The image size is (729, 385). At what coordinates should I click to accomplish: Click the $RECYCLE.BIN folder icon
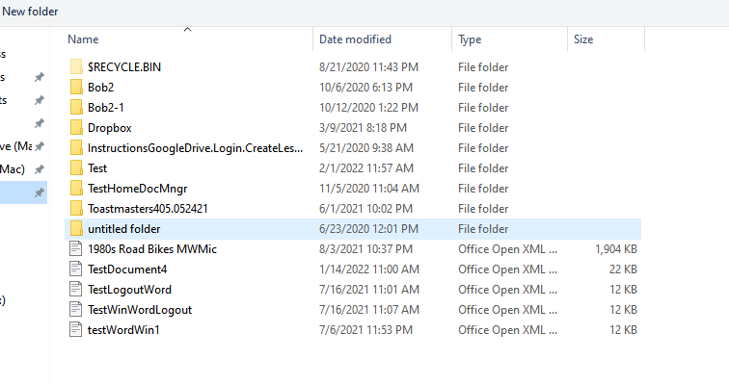point(76,67)
